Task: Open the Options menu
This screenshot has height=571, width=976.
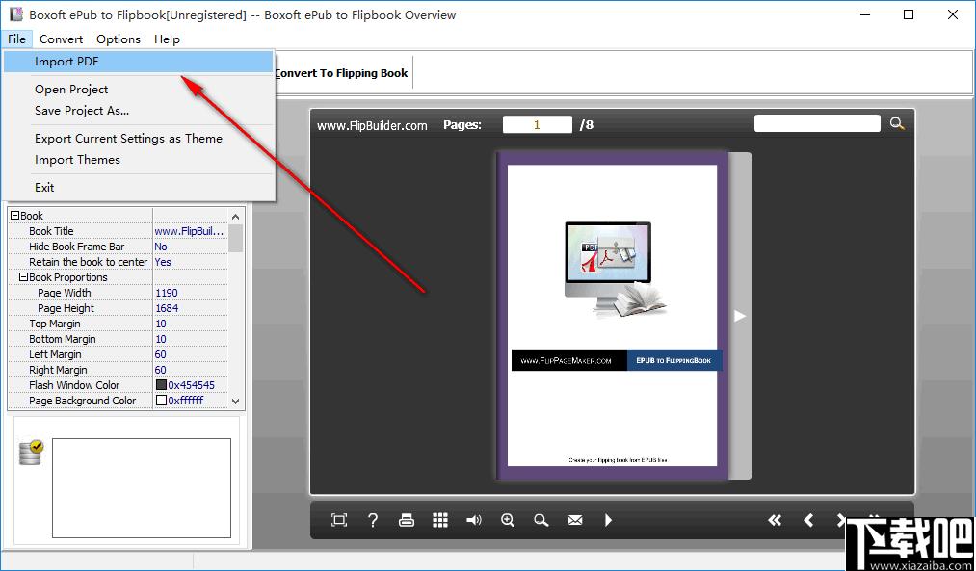Action: 119,39
